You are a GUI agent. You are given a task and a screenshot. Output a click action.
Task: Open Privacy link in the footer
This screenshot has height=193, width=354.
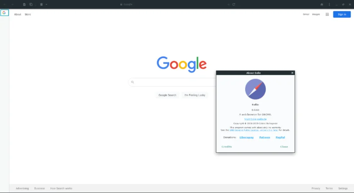[x=316, y=189]
